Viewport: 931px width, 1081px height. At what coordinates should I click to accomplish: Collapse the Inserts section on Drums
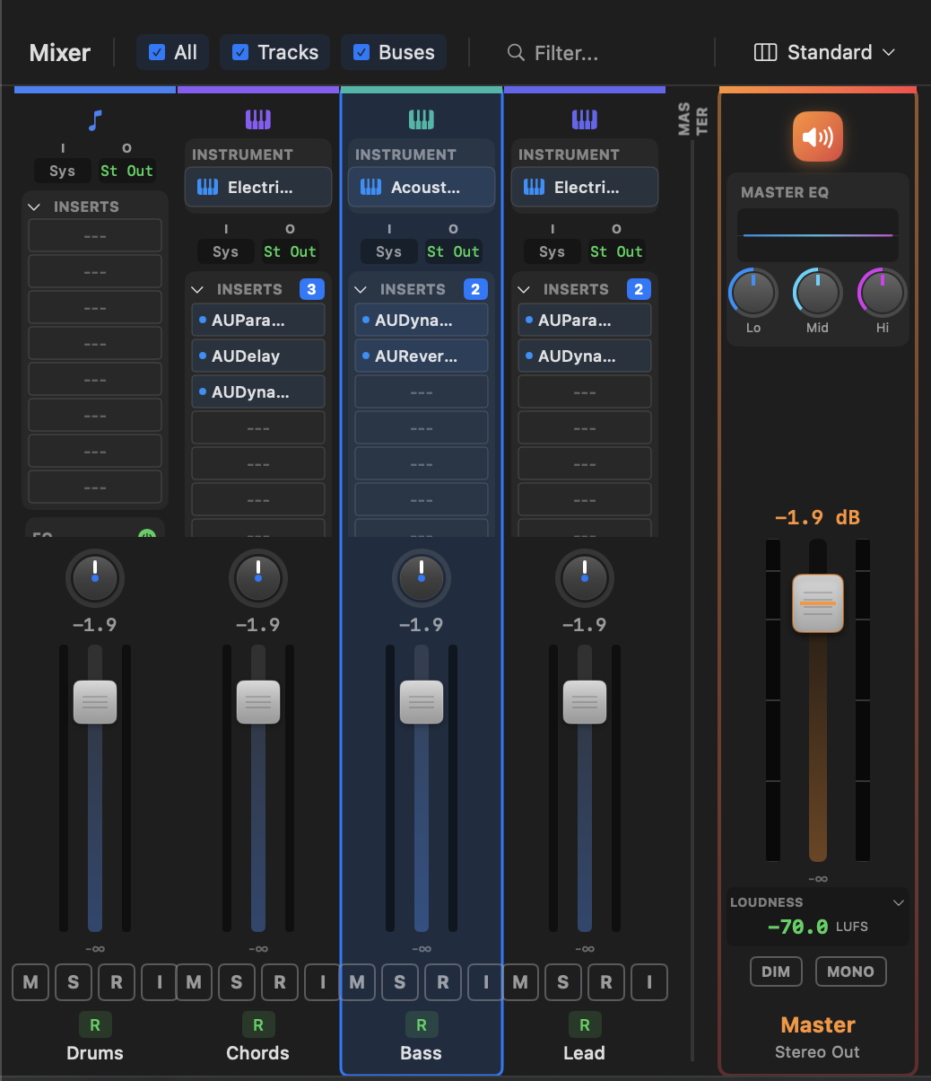(33, 207)
